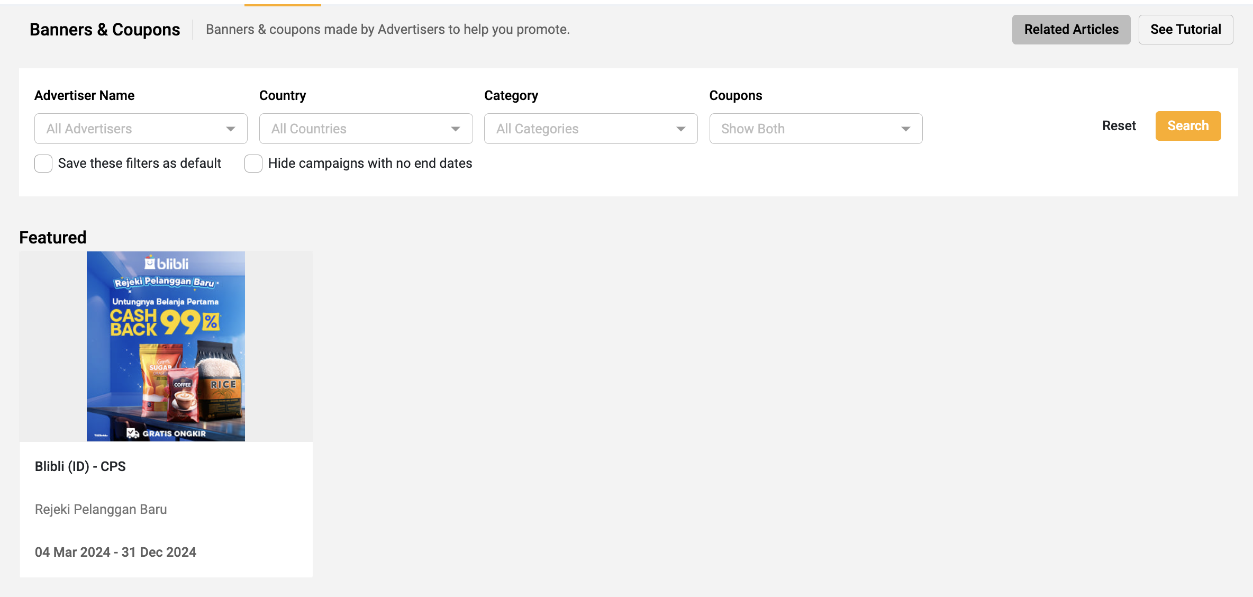Click the 04 Mar 2024 - 31 Dec 2024 date

point(115,552)
